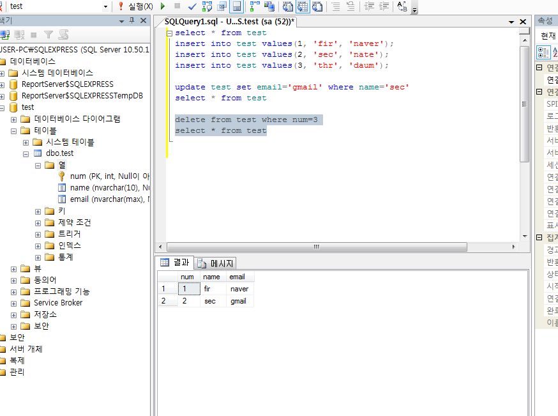The image size is (558, 416).
Task: Click the 'naver' cell in results grid
Action: click(x=240, y=289)
